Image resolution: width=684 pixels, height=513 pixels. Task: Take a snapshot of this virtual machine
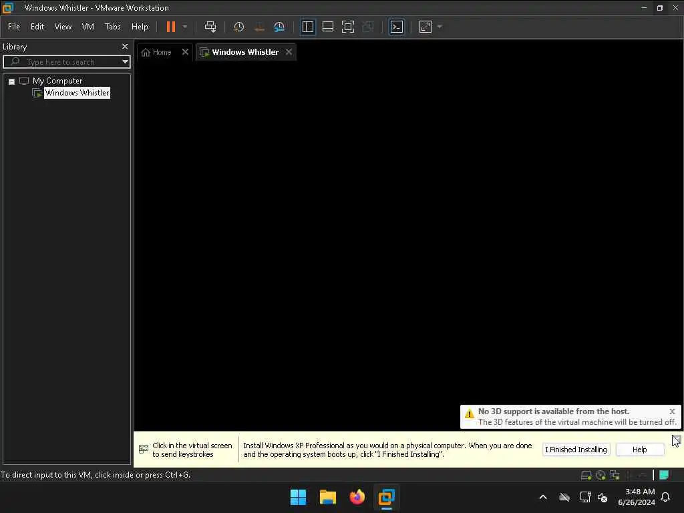click(238, 27)
